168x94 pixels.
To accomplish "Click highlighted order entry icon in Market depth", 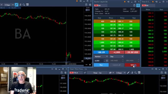I will pos(138,5).
